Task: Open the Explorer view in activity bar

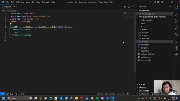Action: coord(177,8)
